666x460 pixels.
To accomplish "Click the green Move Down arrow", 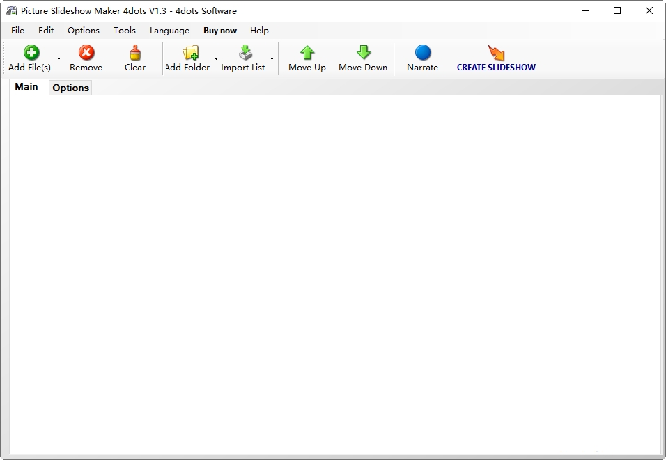I will (x=364, y=53).
